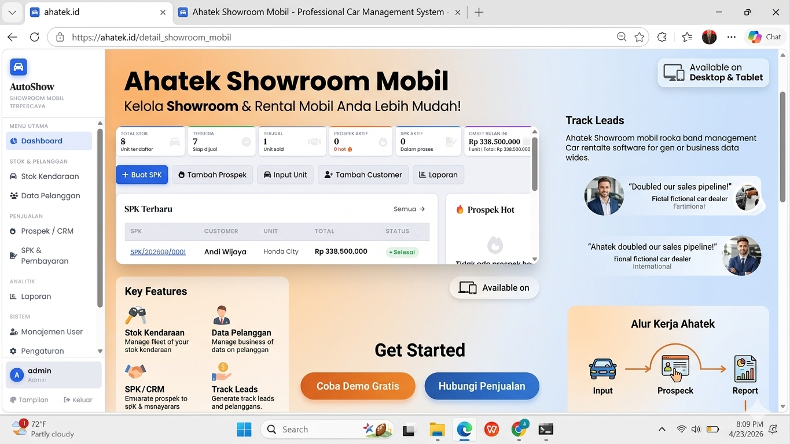Open the SPK/202608/0001 record link
Image resolution: width=790 pixels, height=444 pixels.
point(158,251)
